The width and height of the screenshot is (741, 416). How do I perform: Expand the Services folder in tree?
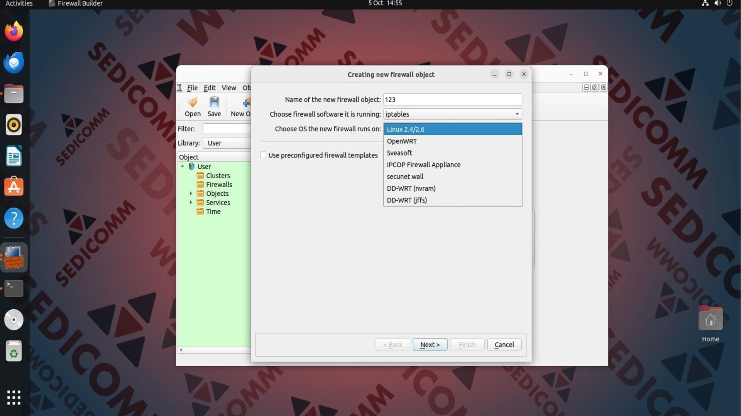pos(191,202)
